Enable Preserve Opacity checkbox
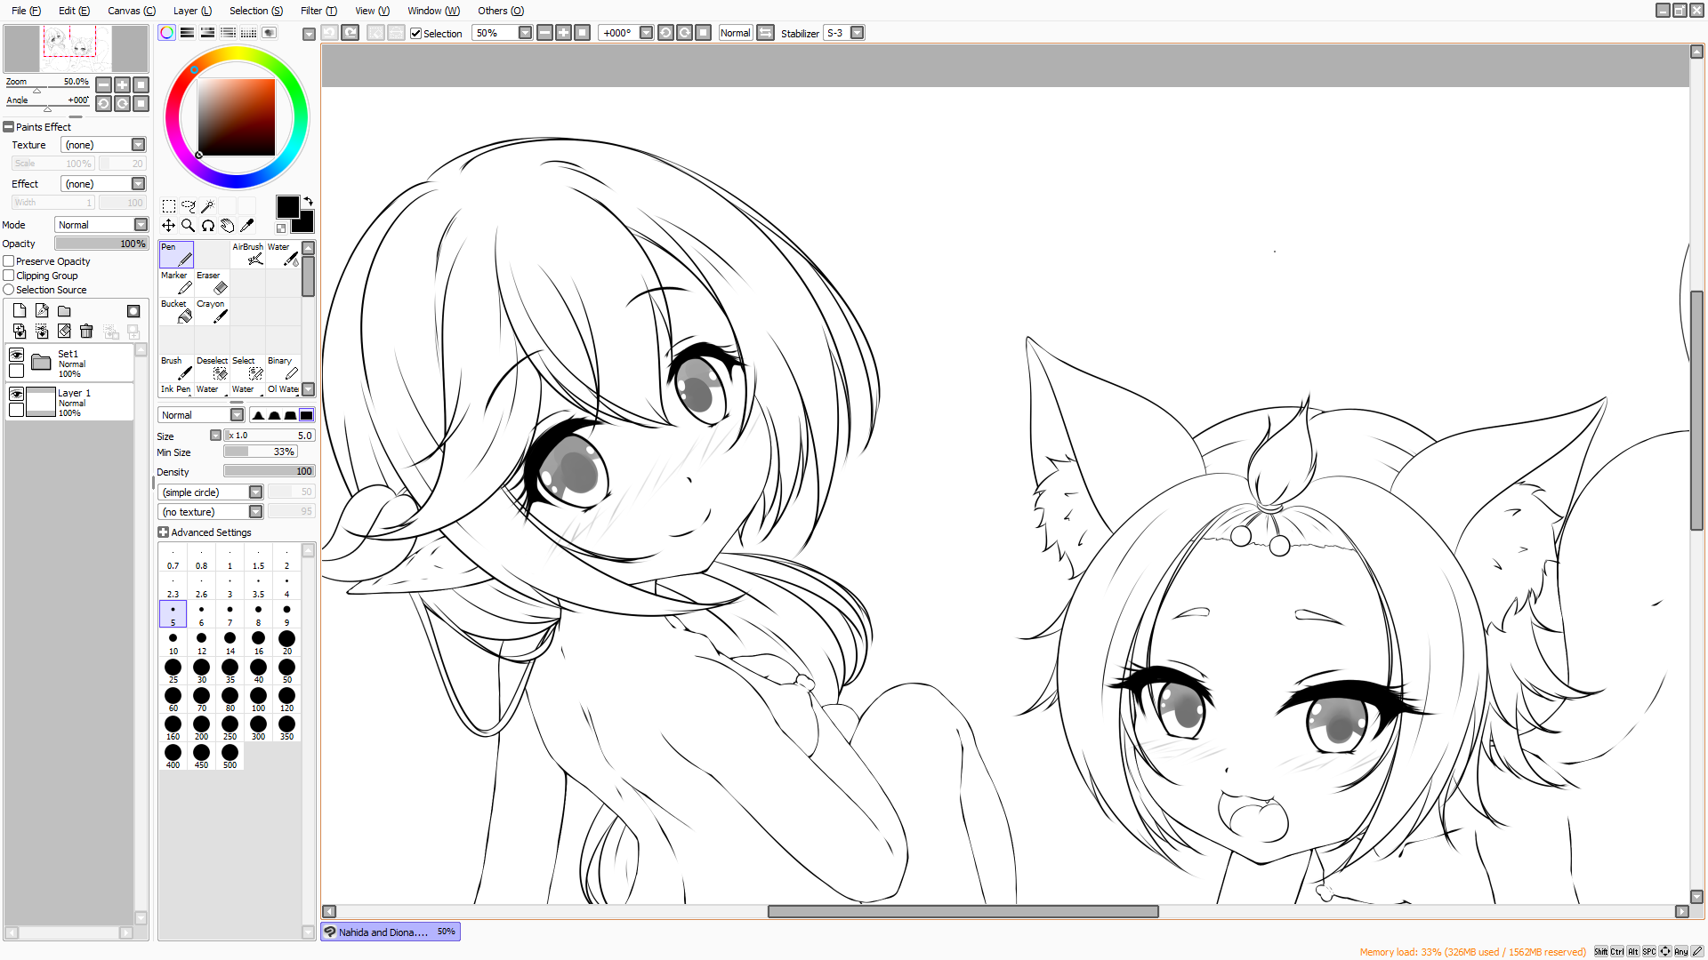 [x=9, y=261]
